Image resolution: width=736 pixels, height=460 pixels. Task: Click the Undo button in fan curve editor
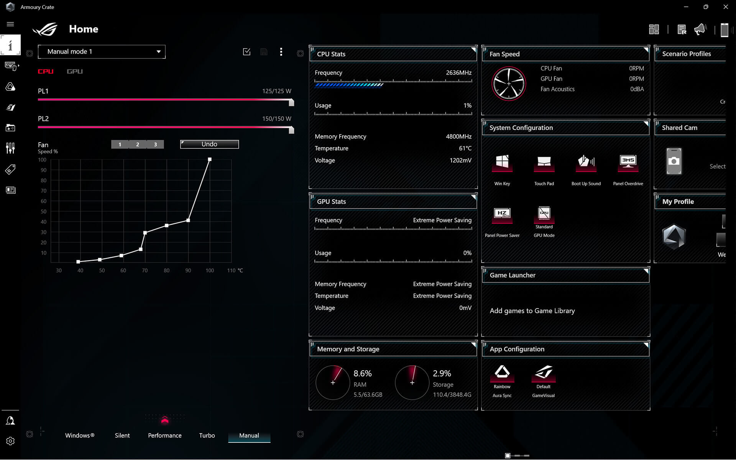[x=209, y=144]
